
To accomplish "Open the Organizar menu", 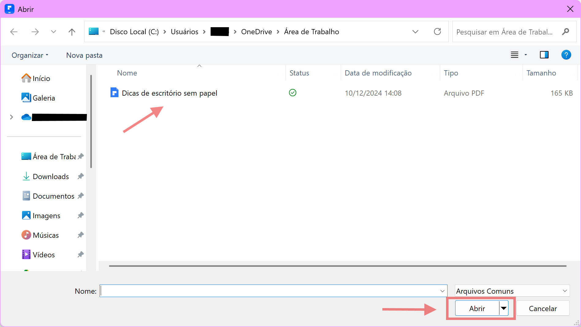I will (x=30, y=55).
